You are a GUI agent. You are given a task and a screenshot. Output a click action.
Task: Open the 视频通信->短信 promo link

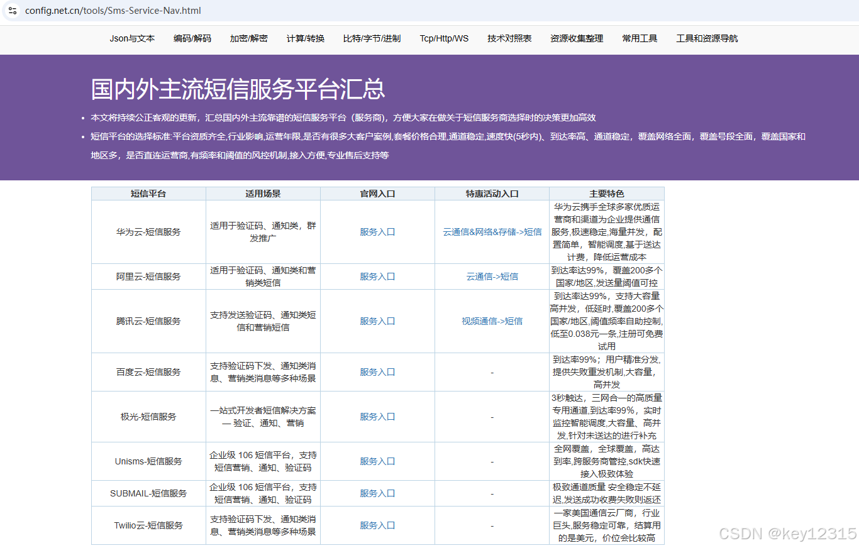[492, 321]
